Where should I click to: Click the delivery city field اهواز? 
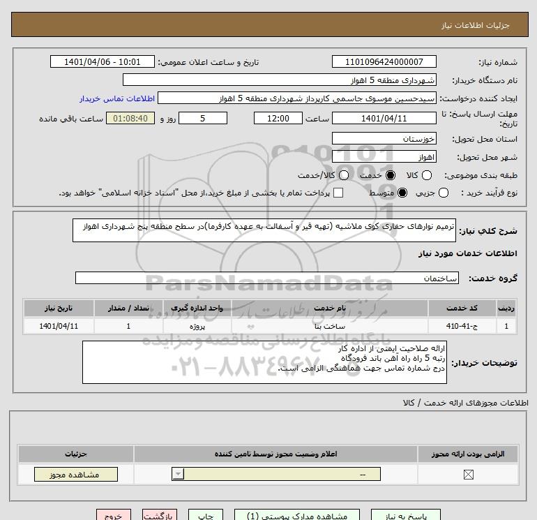(x=384, y=156)
